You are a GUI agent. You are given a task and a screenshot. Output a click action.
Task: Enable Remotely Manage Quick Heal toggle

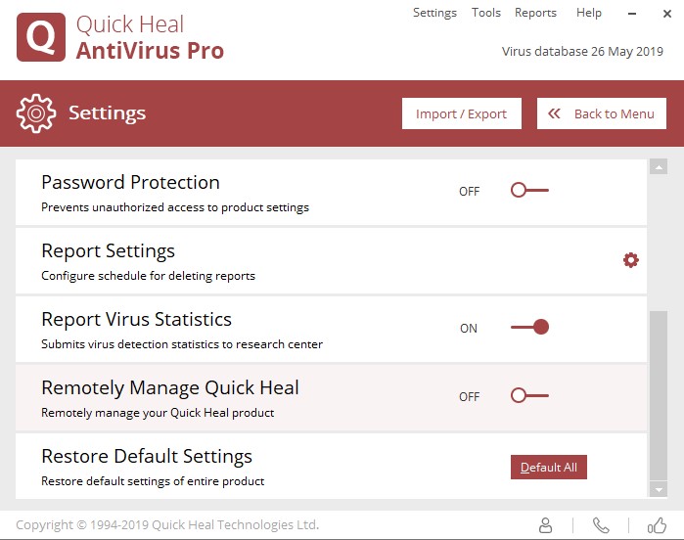[x=529, y=396]
